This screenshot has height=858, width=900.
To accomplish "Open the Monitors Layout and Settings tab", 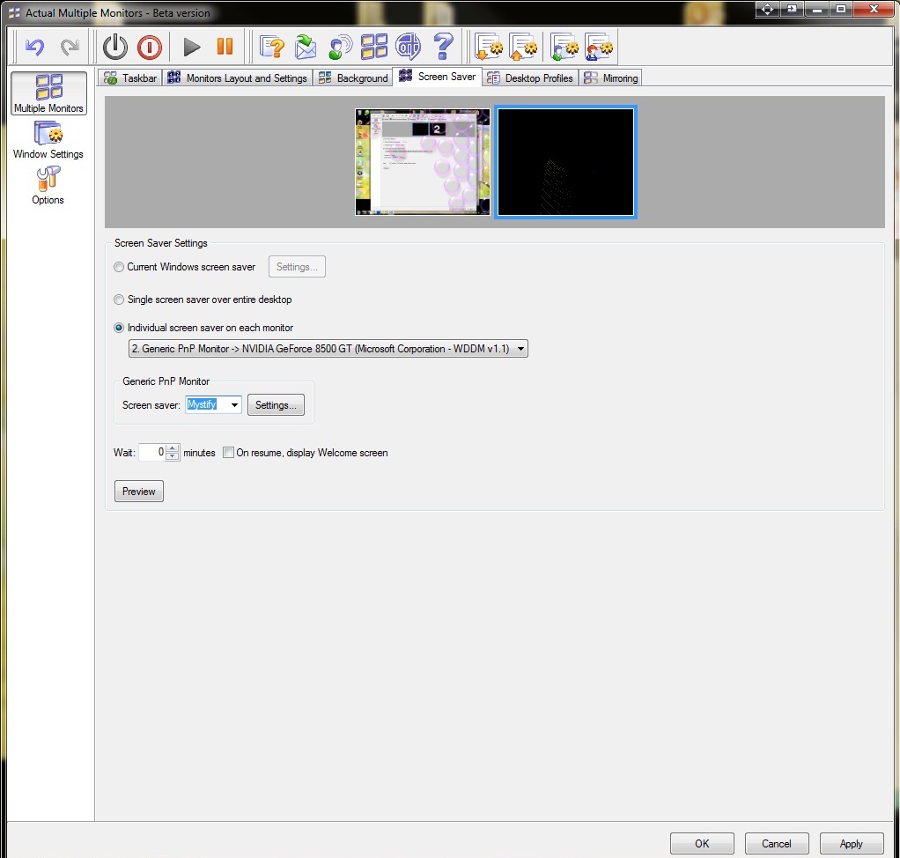I will pos(237,78).
